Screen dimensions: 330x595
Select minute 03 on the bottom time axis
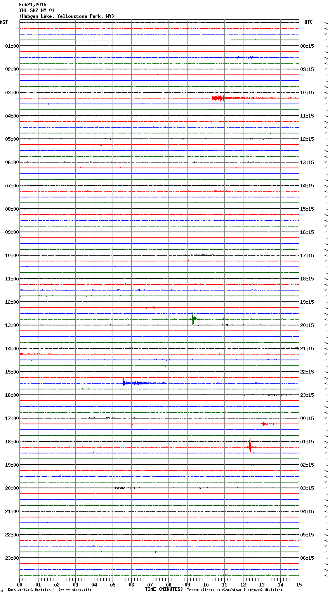pyautogui.click(x=75, y=585)
